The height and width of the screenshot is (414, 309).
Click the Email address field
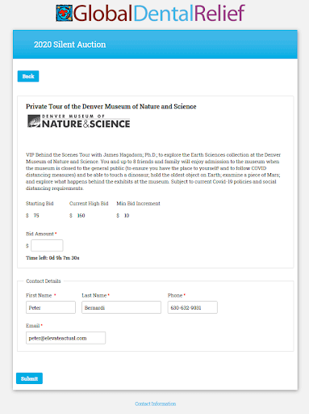[66, 338]
